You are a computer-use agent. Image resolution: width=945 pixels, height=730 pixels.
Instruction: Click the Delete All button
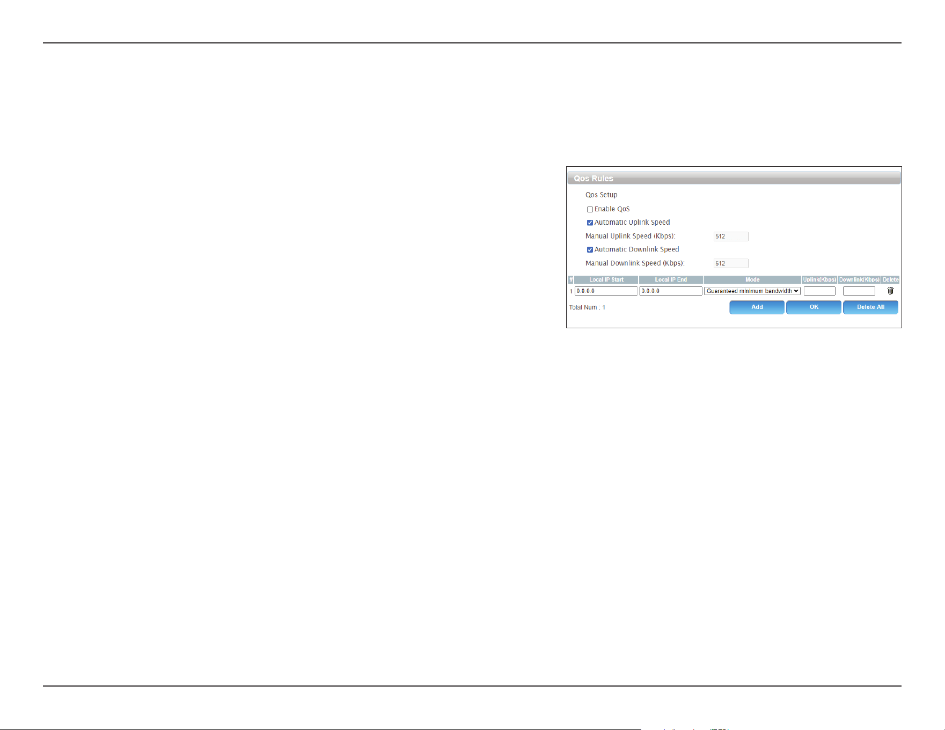coord(870,307)
